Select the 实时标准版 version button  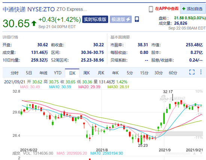point(95,19)
